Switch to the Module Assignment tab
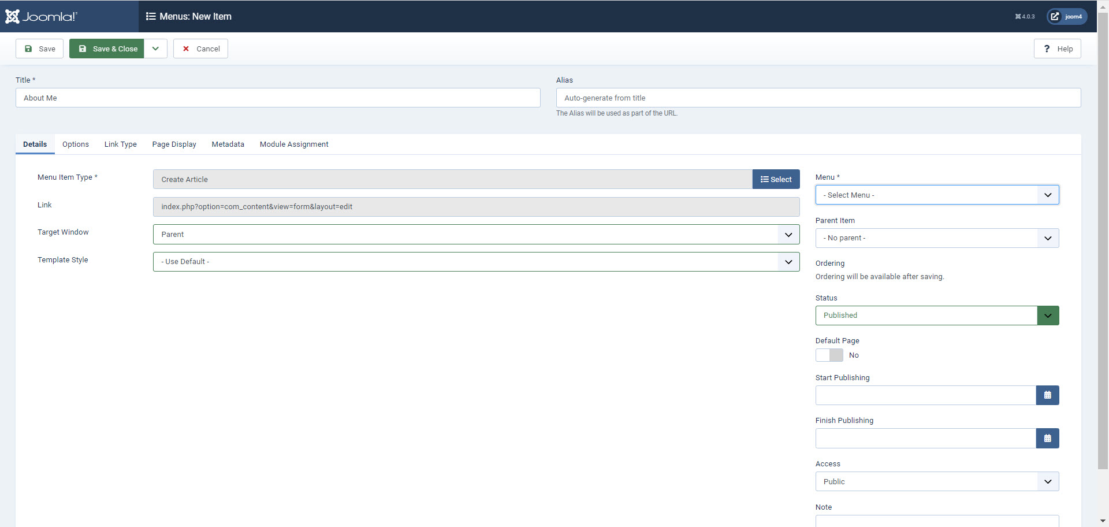Viewport: 1109px width, 527px height. click(293, 144)
